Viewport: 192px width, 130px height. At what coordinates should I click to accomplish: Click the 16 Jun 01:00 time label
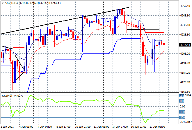(138, 127)
